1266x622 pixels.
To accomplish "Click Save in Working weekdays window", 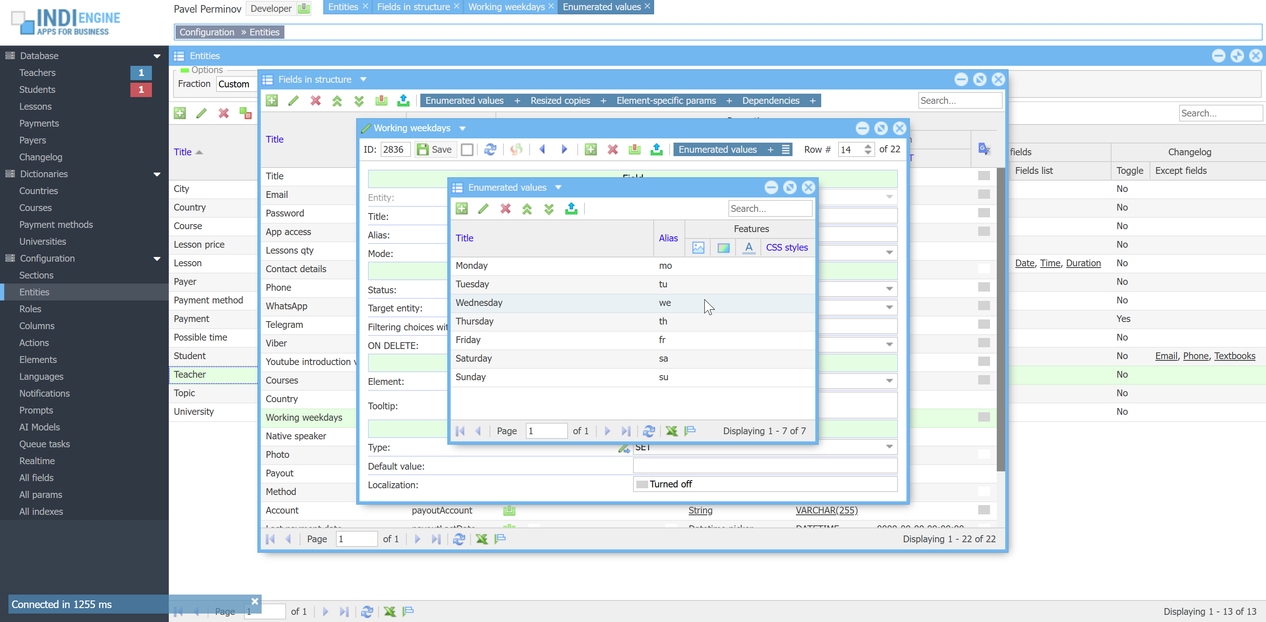I will (x=435, y=149).
